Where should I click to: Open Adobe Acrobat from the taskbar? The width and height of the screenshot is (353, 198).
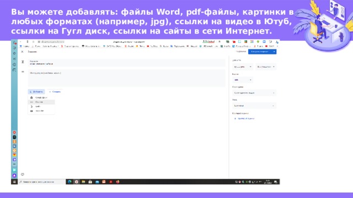(111, 182)
